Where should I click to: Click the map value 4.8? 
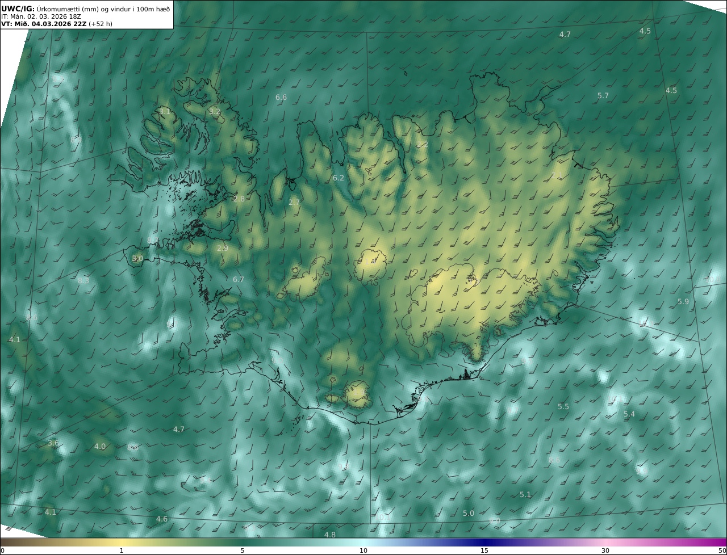(330, 535)
